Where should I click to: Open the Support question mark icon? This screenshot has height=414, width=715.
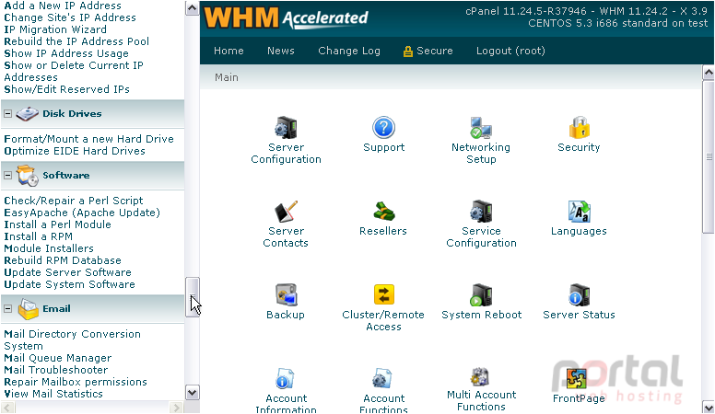pos(383,128)
